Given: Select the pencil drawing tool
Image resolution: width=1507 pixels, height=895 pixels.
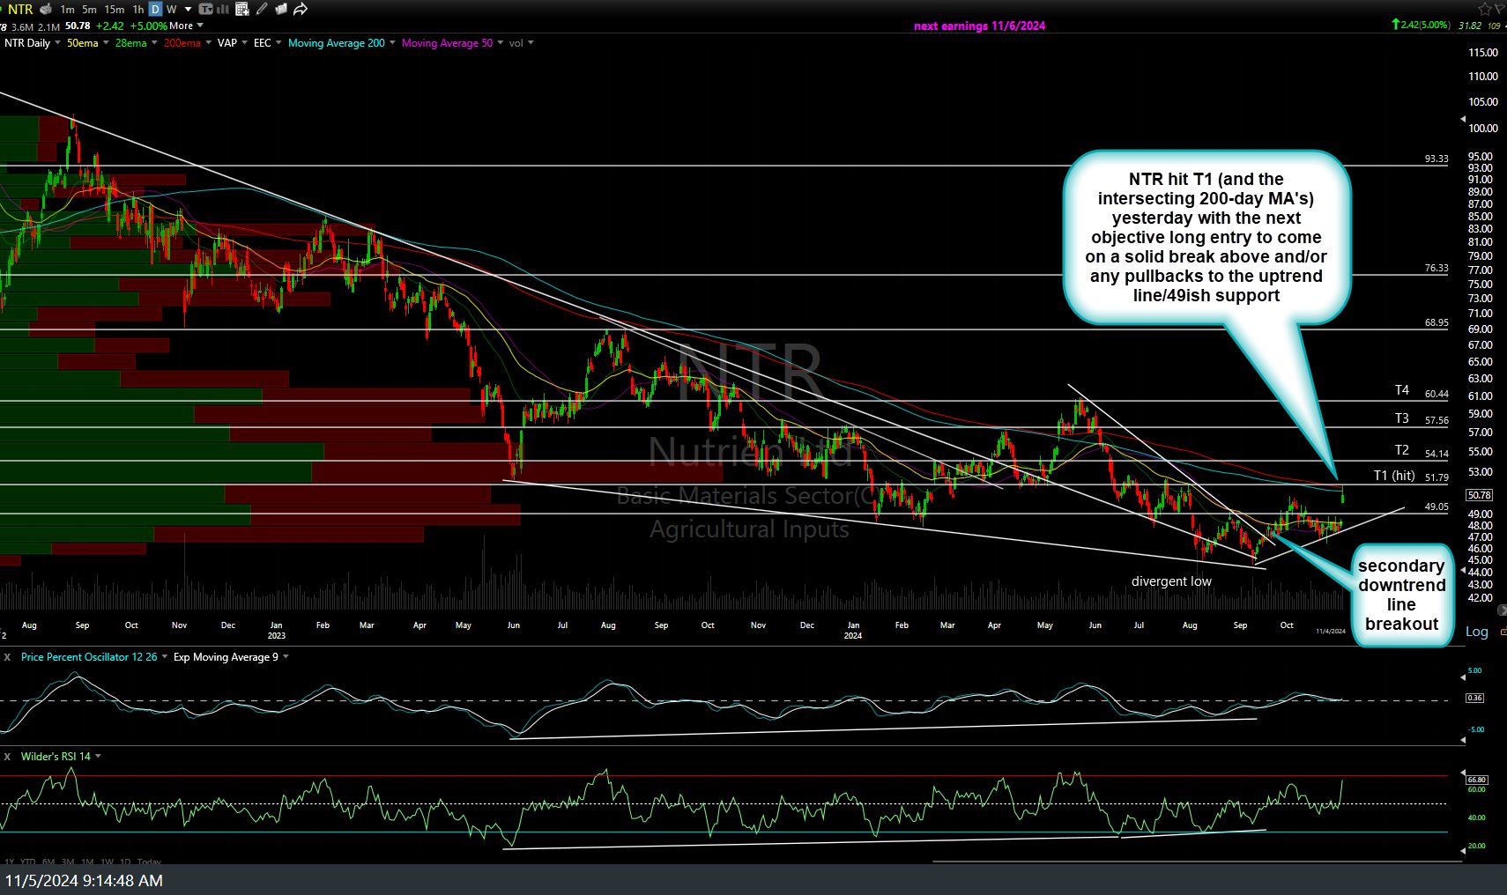Looking at the screenshot, I should pos(262,10).
